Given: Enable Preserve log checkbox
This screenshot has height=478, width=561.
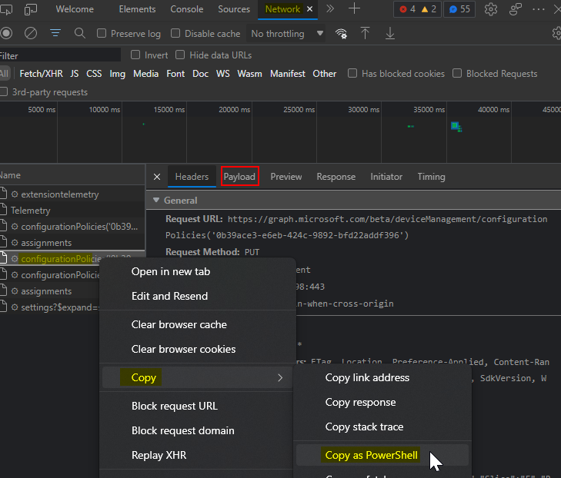Looking at the screenshot, I should tap(102, 33).
